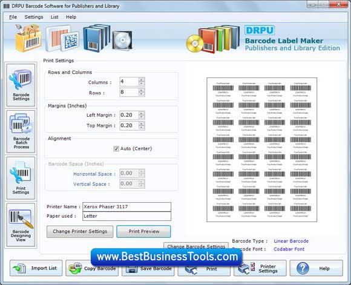The width and height of the screenshot is (351, 285).
Task: Decrease the Rows value with down arrow
Action: (142, 94)
